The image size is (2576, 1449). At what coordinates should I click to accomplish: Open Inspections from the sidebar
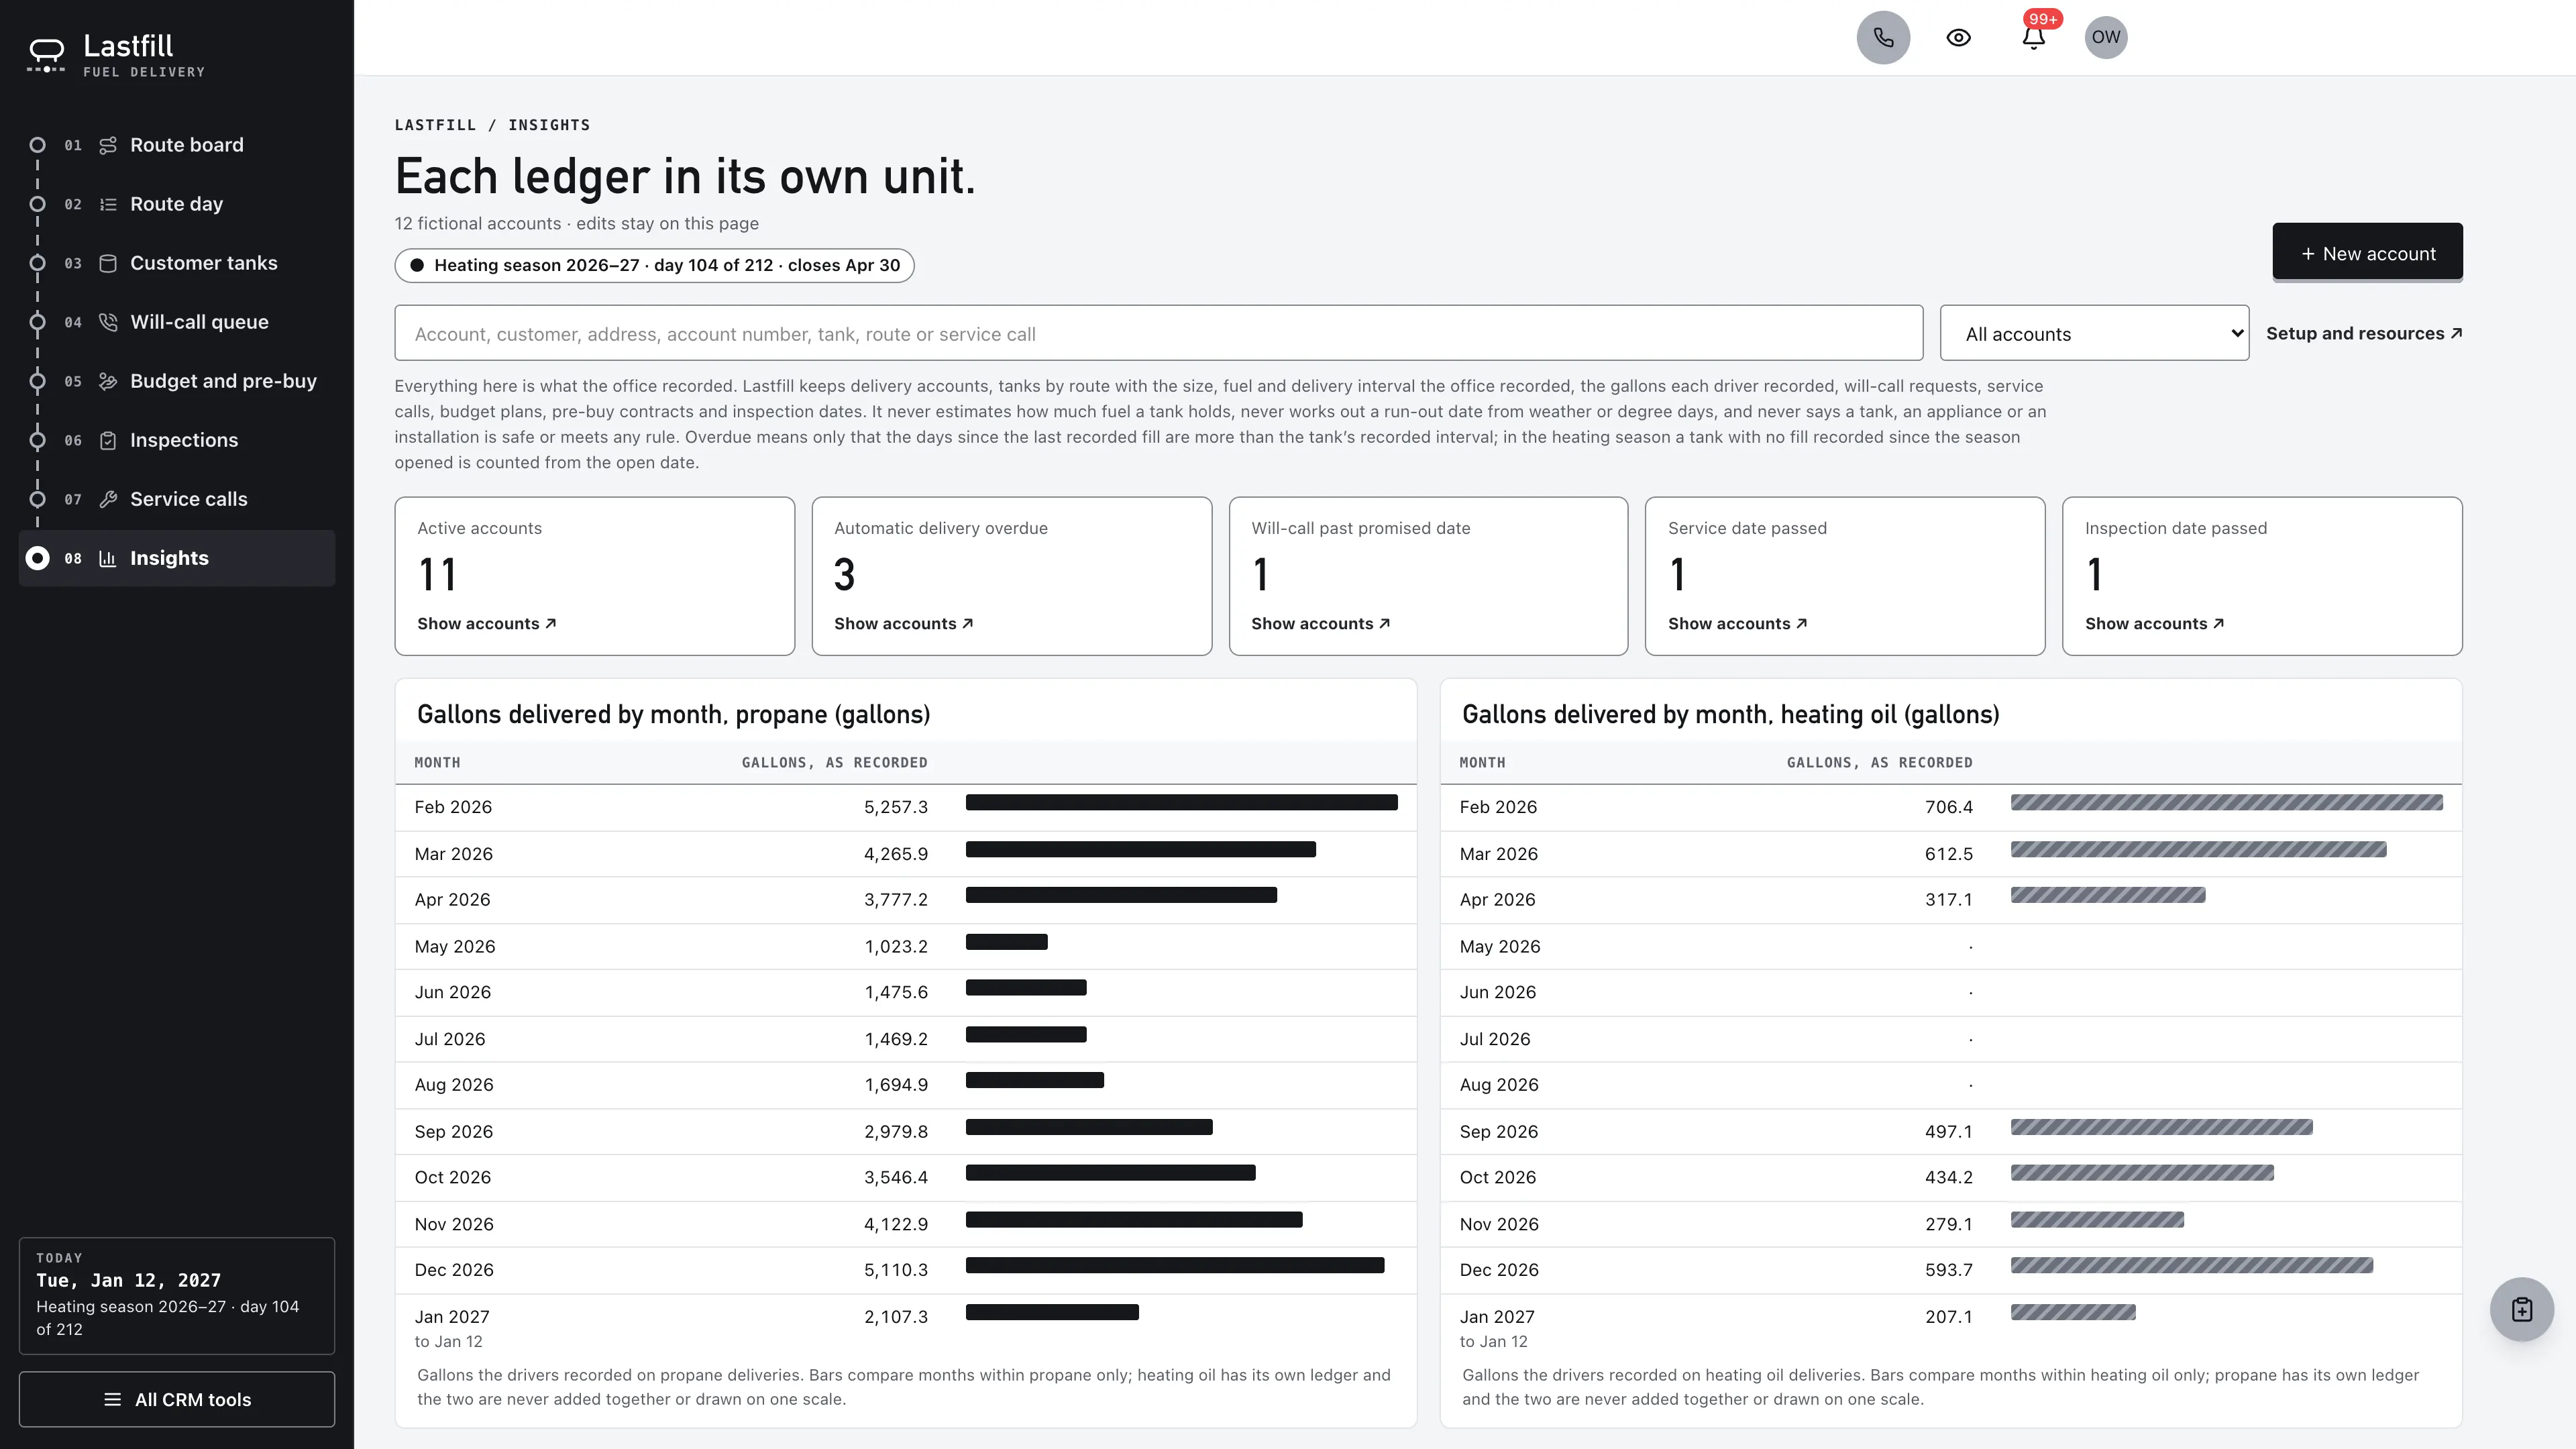click(177, 440)
